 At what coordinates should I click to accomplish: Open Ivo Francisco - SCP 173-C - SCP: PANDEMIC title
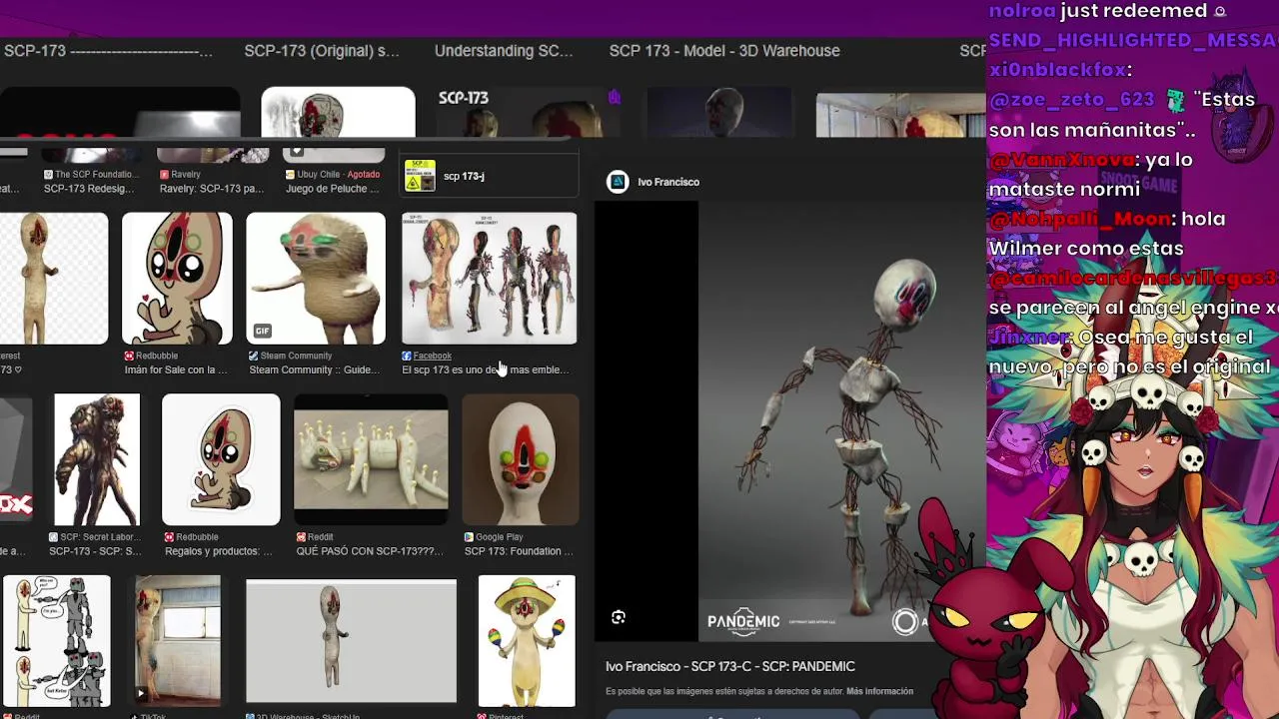click(730, 666)
